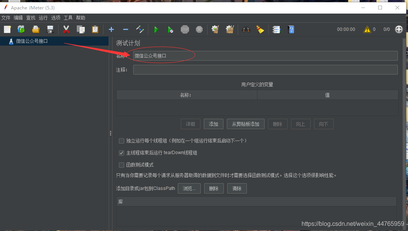The height and width of the screenshot is (231, 408).
Task: Stop the running test icon
Action: pyautogui.click(x=185, y=29)
